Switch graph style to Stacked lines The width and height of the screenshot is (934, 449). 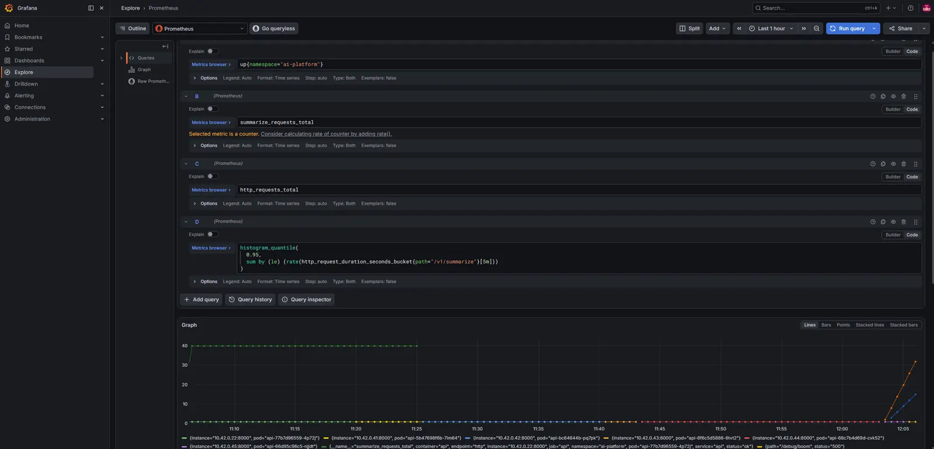coord(870,325)
